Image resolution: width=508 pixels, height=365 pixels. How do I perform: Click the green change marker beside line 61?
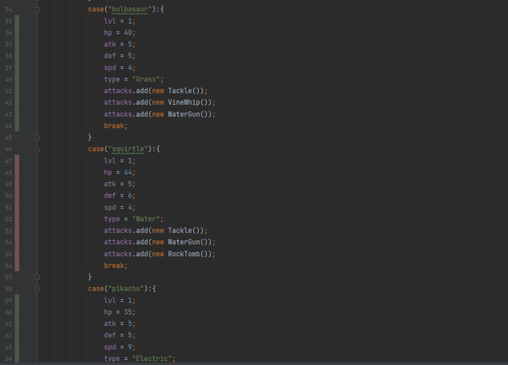[16, 323]
